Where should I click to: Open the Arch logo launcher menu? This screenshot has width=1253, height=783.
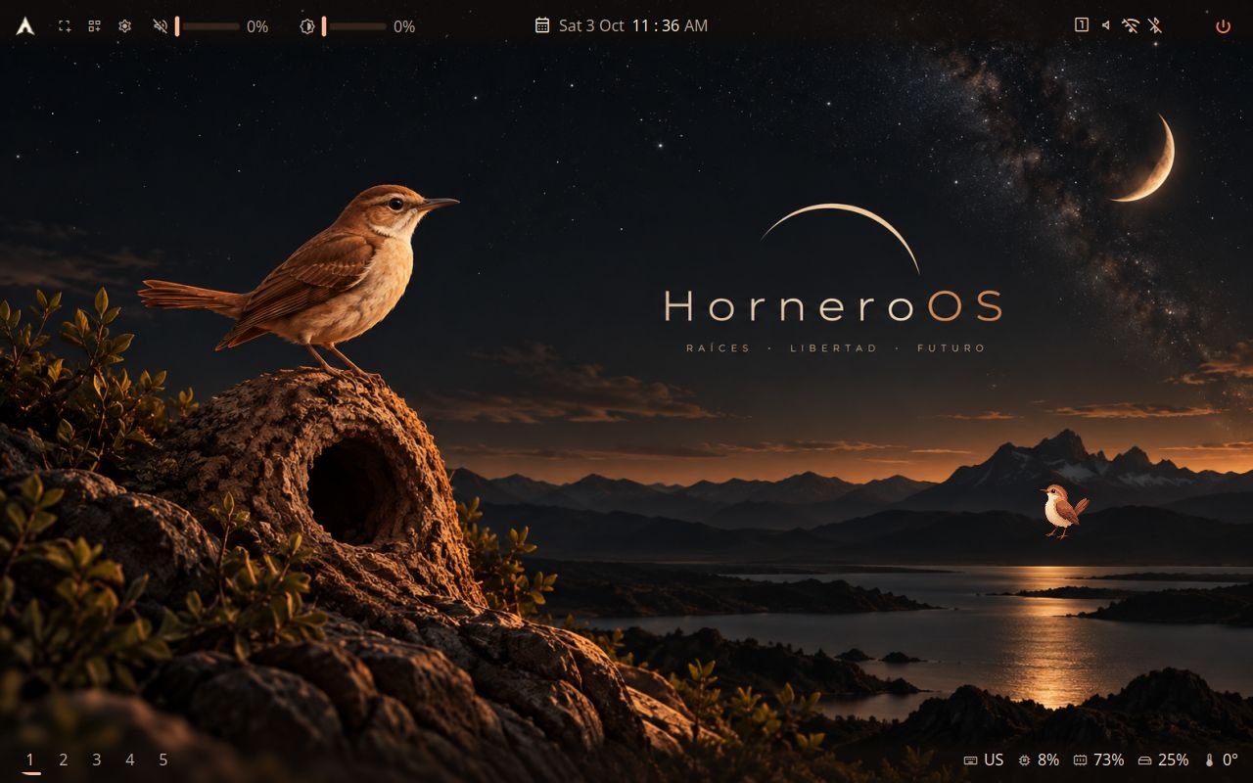pos(25,26)
